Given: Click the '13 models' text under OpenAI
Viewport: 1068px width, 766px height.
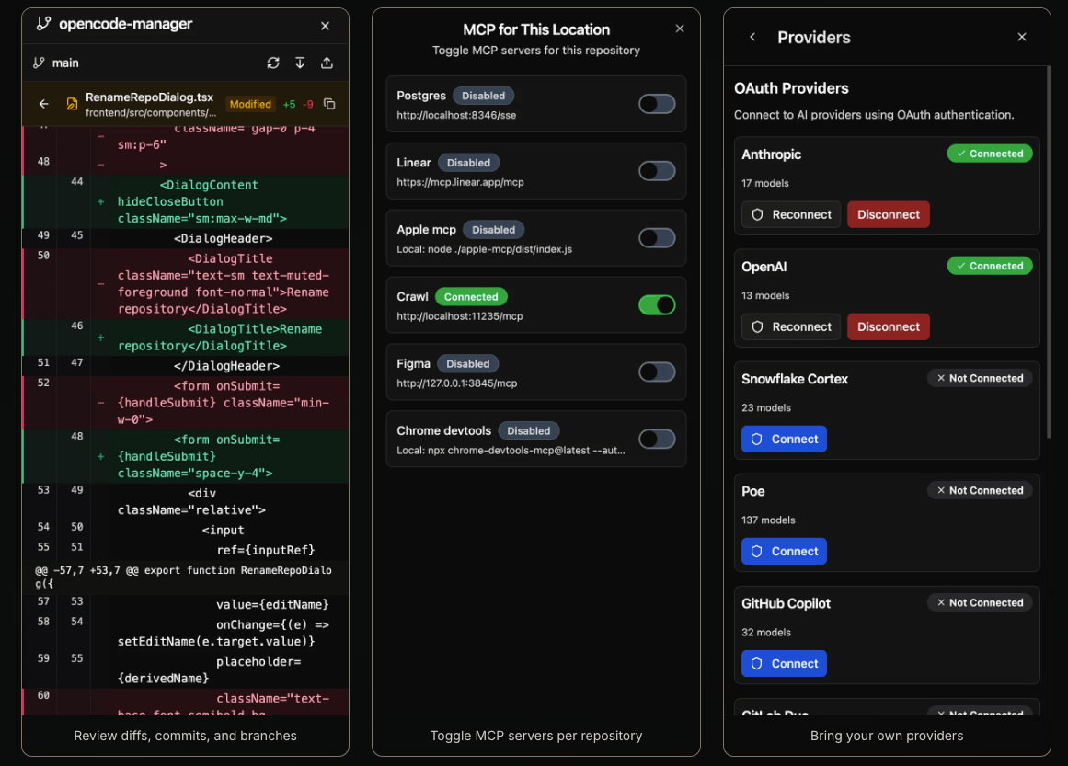Looking at the screenshot, I should (x=765, y=295).
